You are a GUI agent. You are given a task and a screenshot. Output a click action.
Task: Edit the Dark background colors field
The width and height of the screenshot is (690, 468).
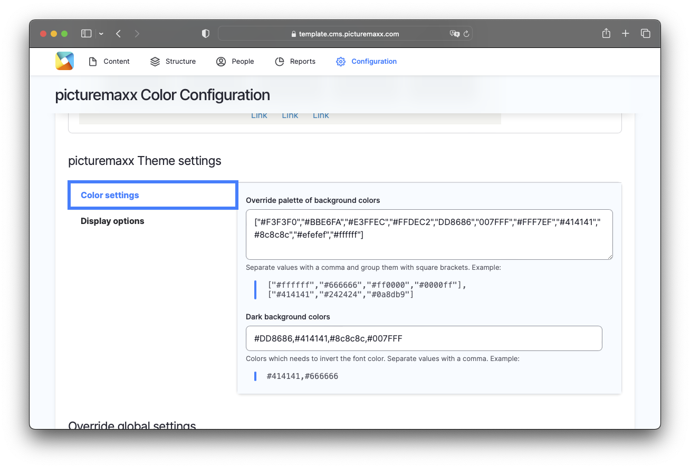point(424,338)
